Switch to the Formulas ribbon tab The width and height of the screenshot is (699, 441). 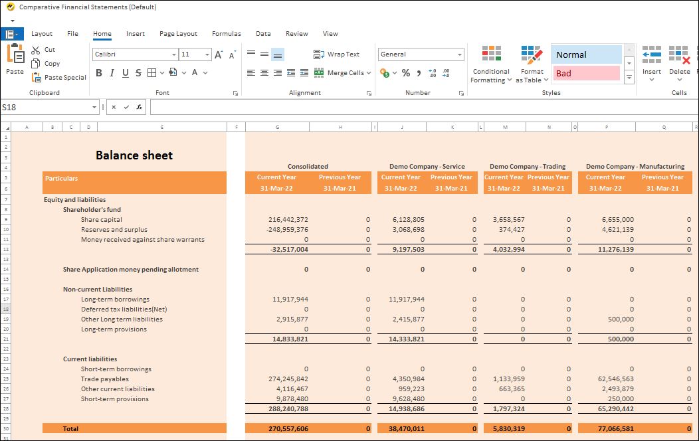point(226,33)
